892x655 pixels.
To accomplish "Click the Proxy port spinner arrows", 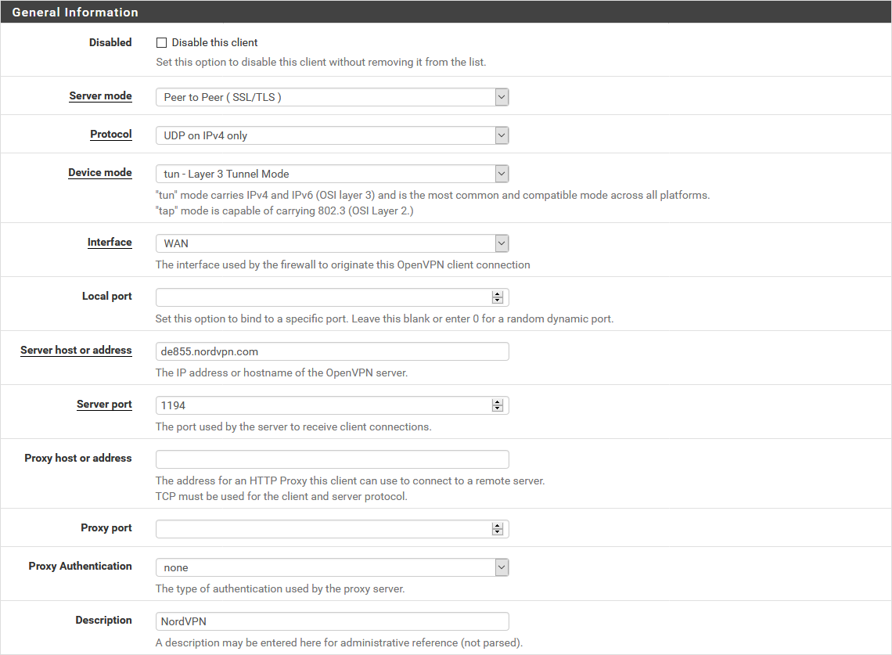I will 497,529.
